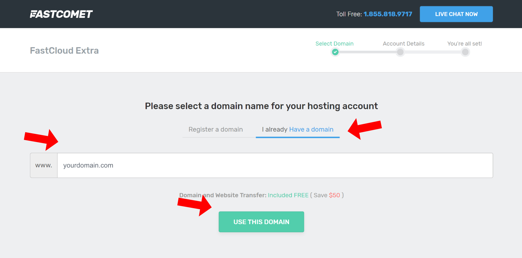The width and height of the screenshot is (522, 258).
Task: Click the Use This Domain button
Action: pos(261,222)
